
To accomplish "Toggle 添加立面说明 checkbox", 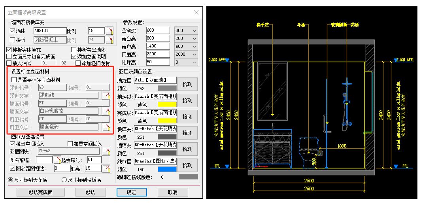I will (74, 57).
